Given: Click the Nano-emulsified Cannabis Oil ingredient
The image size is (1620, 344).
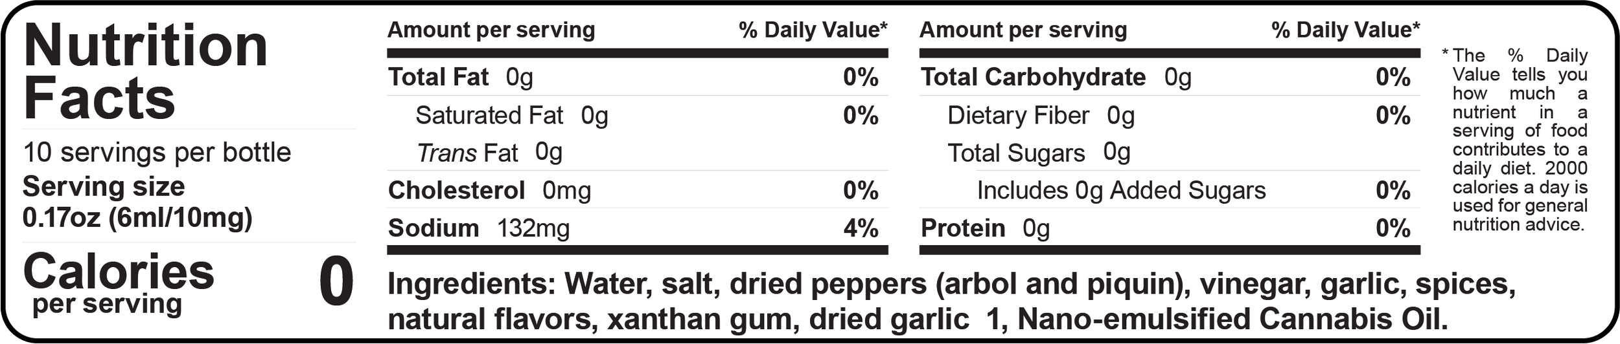Looking at the screenshot, I should (x=1232, y=319).
